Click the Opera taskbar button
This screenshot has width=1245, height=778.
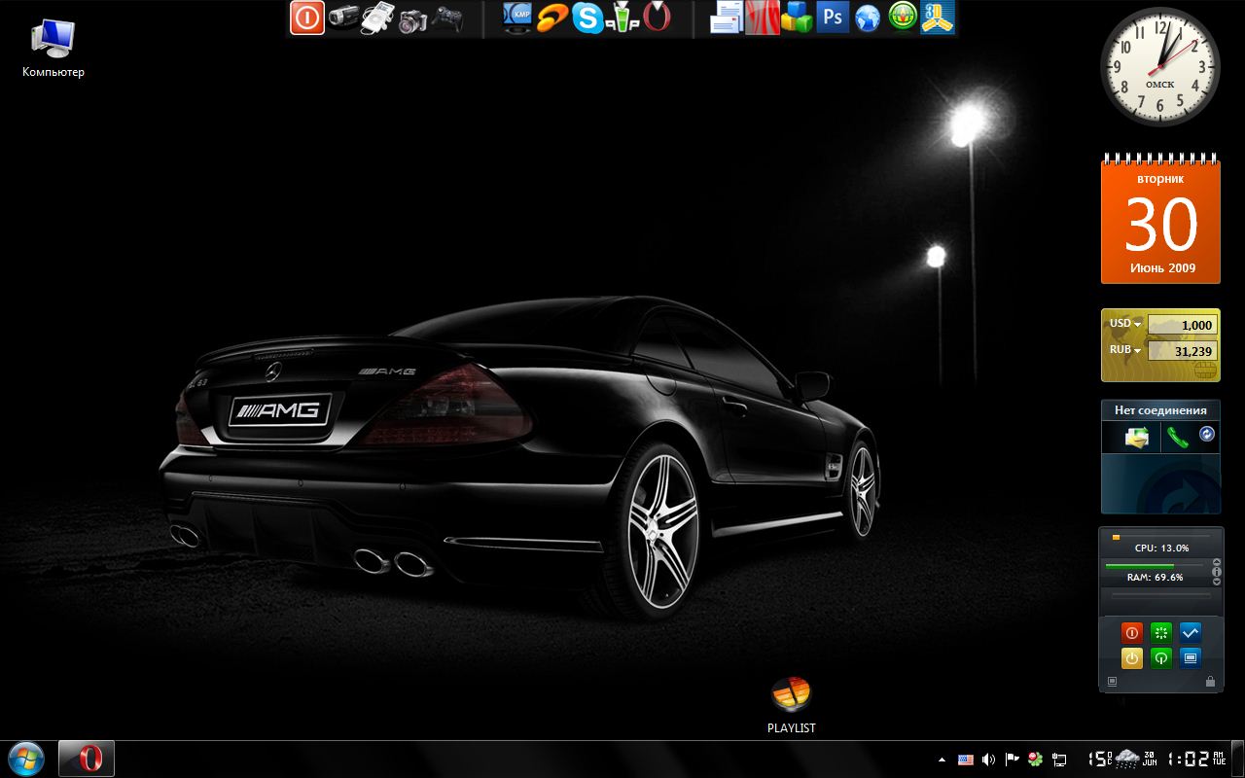(87, 759)
